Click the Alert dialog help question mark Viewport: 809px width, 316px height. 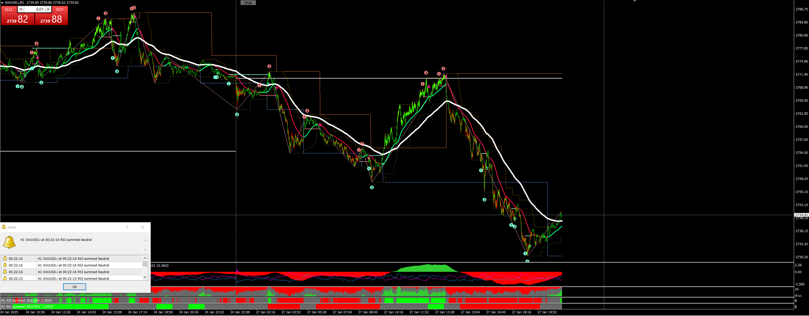(x=127, y=227)
